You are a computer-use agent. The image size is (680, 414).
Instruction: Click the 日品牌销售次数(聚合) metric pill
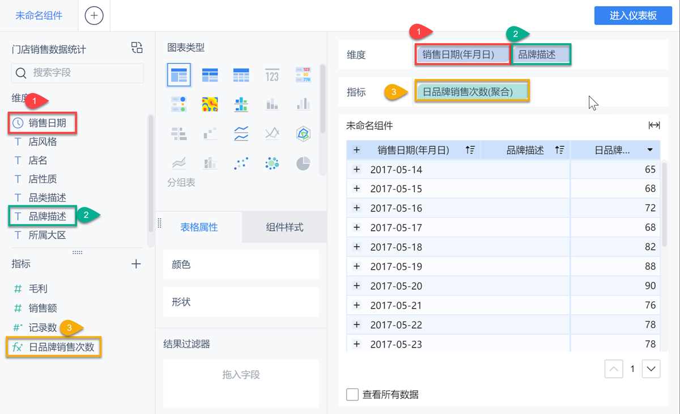(x=472, y=91)
